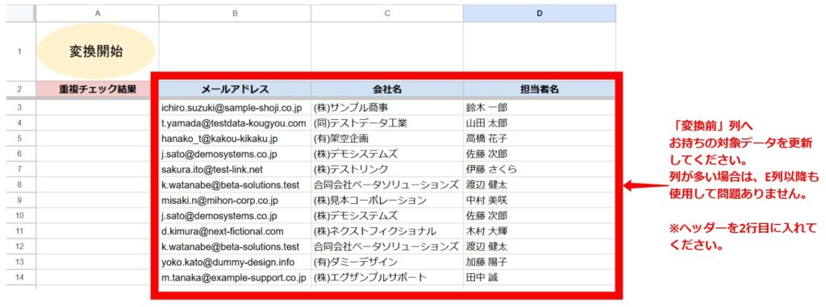Viewport: 826px width, 307px height.
Task: Select cell d.kimura@next-fictional.com
Action: point(235,230)
